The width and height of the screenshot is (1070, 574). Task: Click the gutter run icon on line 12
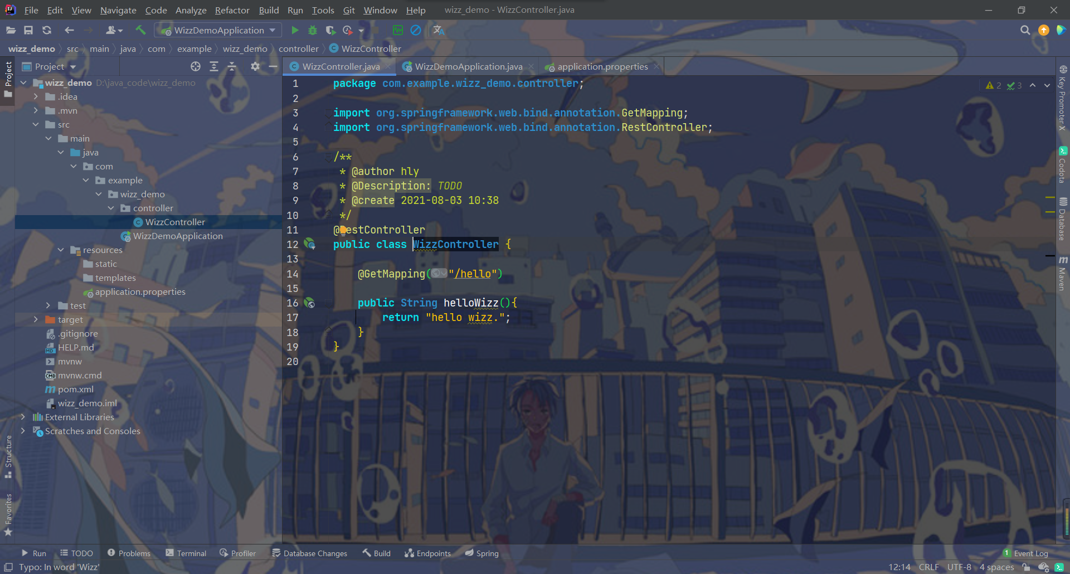pos(309,244)
